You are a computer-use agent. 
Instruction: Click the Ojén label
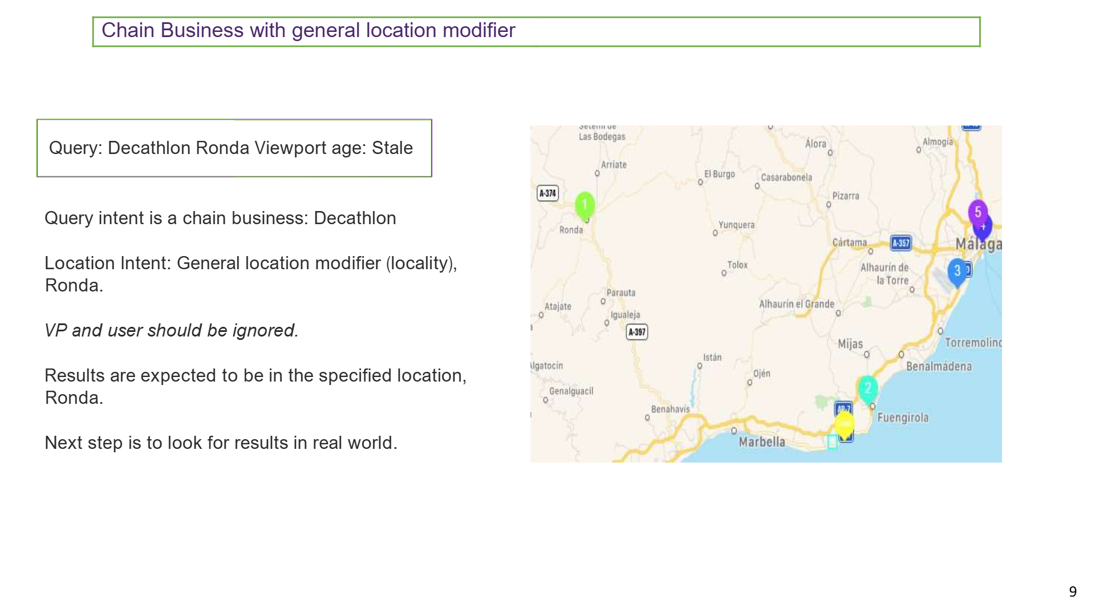[x=762, y=374]
